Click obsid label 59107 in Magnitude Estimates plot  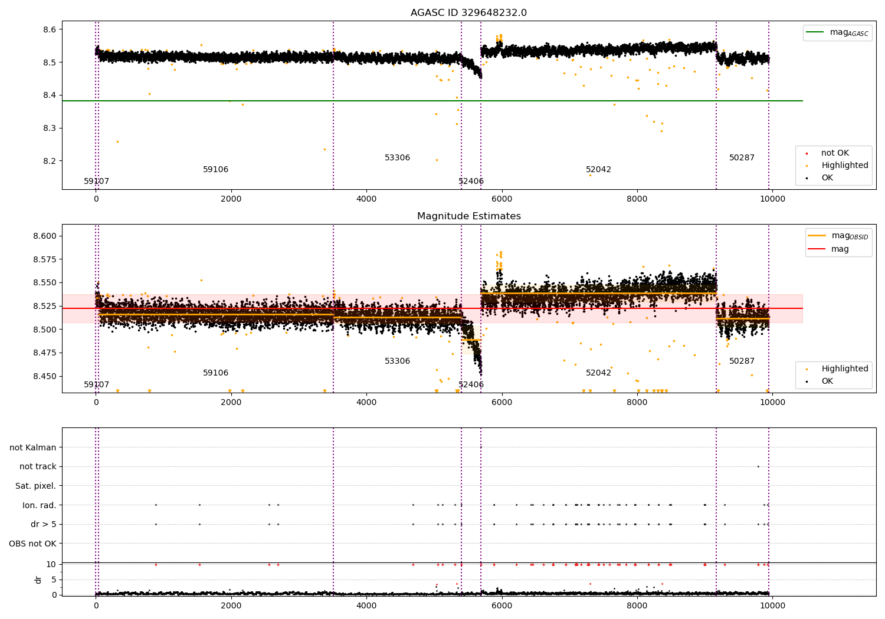(x=96, y=385)
